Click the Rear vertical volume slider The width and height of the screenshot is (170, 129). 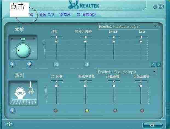[x=141, y=50]
